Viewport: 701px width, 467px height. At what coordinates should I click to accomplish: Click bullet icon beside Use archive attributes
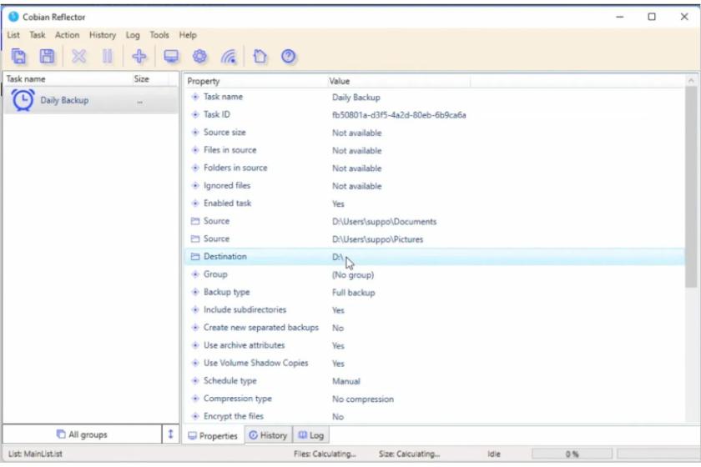point(195,345)
